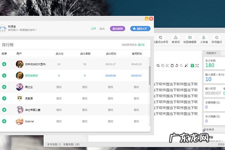Click the copy icon in editor toolbar

click(163, 65)
